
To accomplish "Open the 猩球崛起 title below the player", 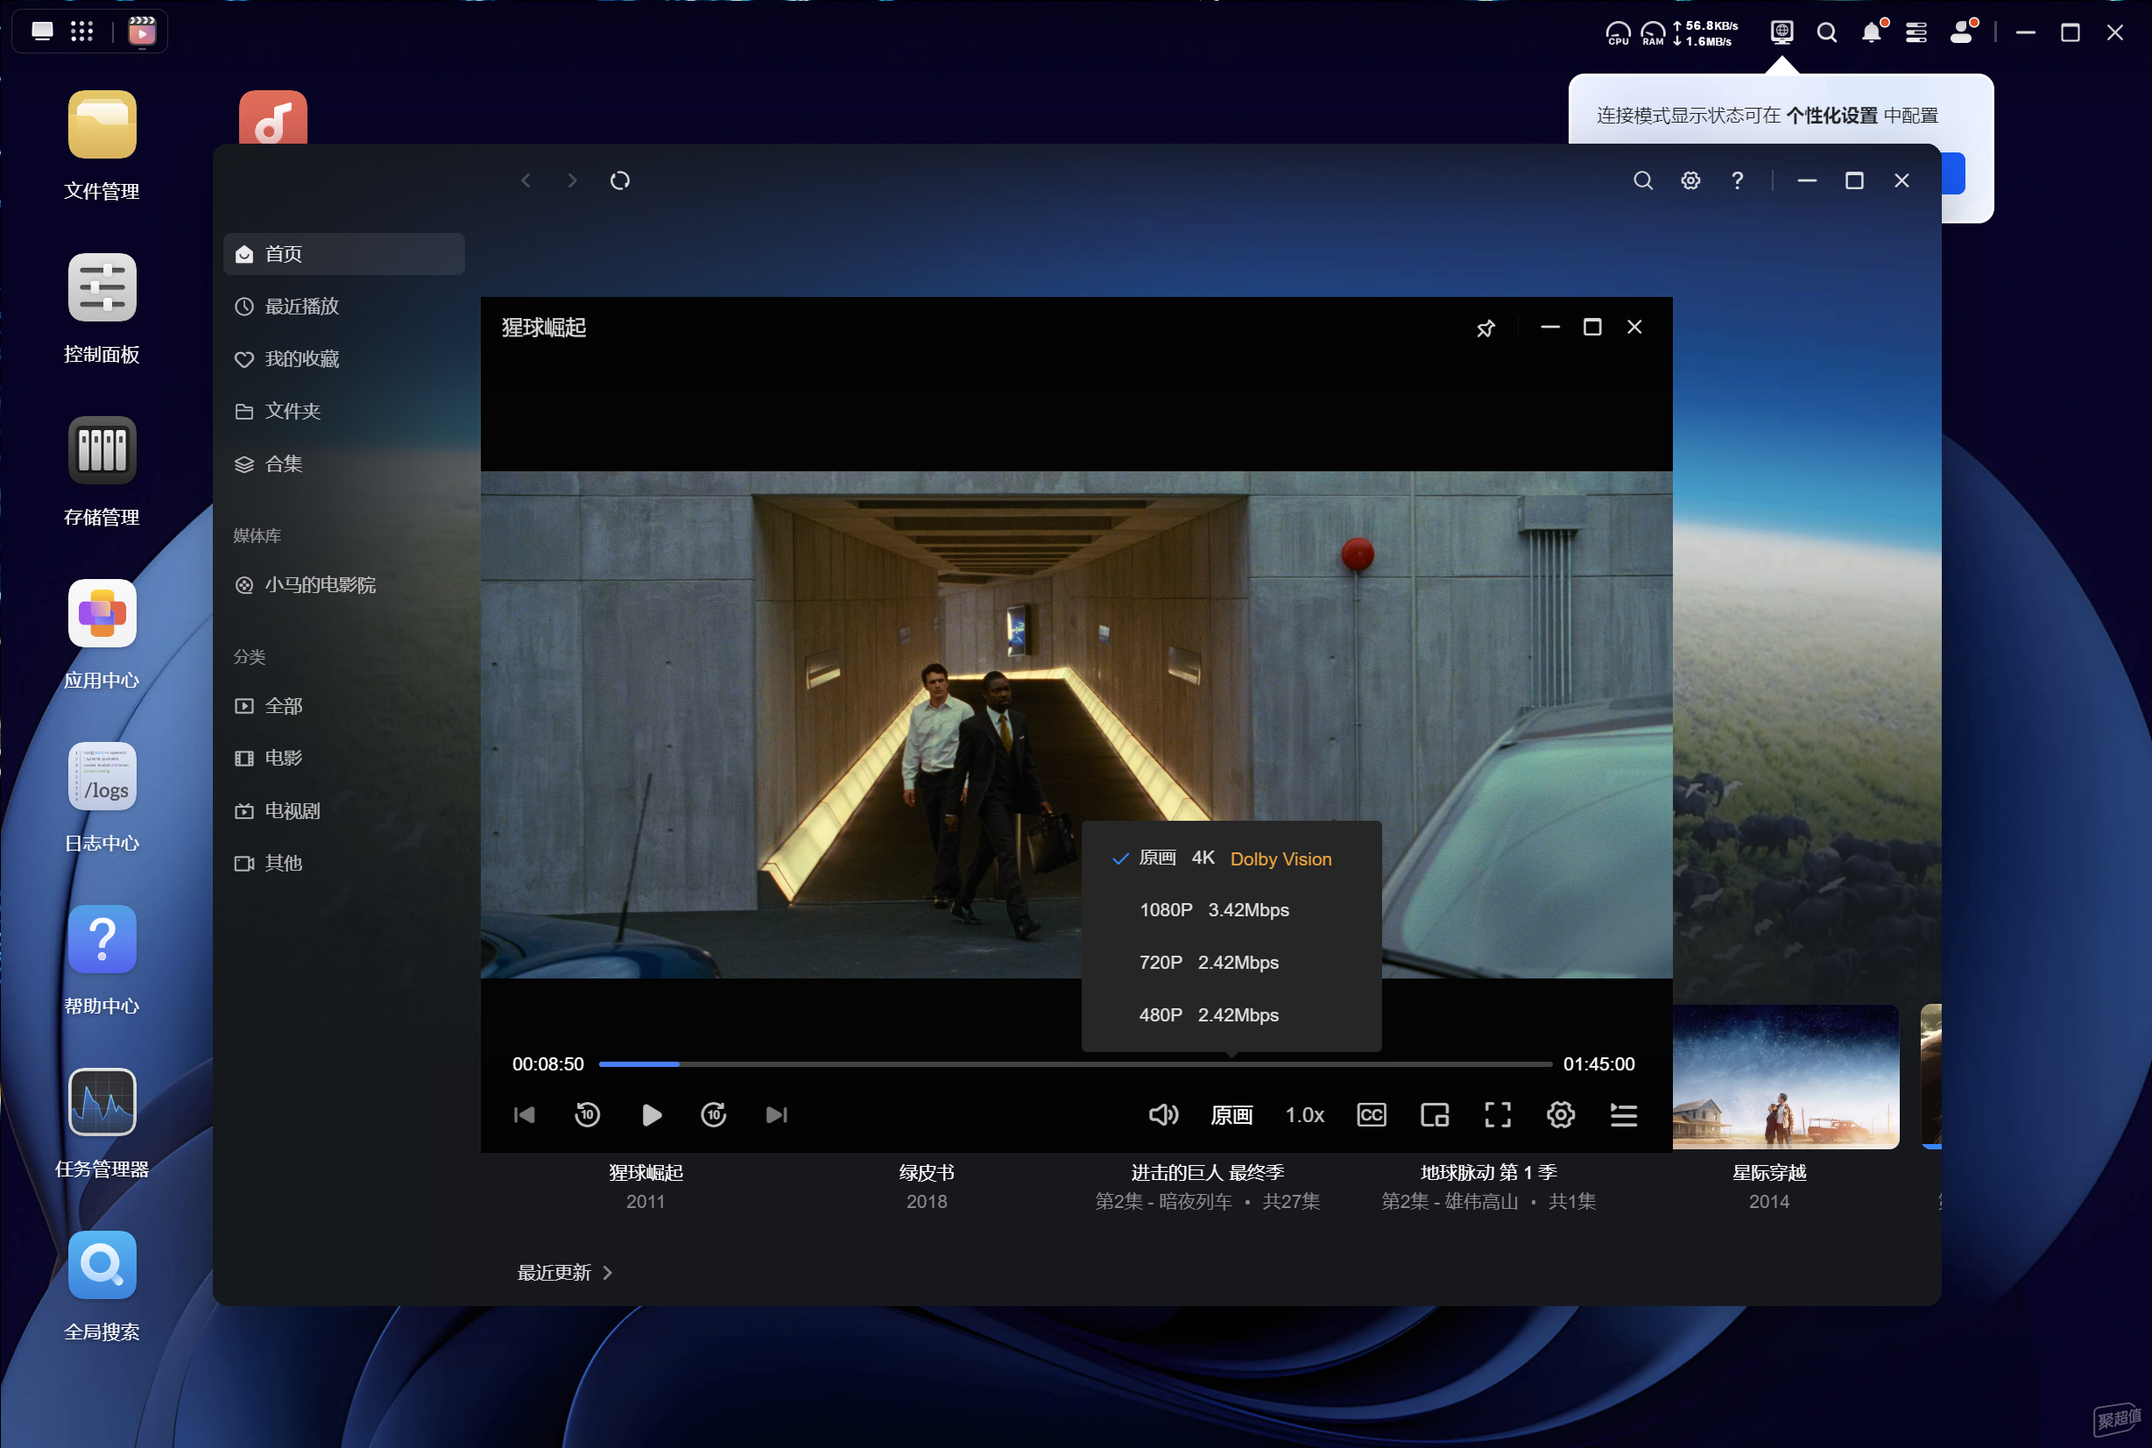I will click(x=646, y=1173).
